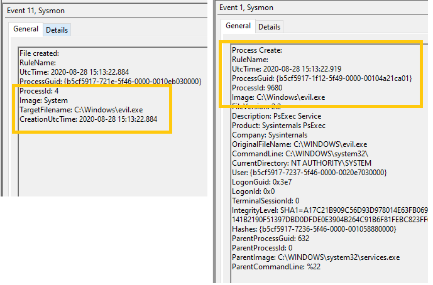Select the 'Event 11, Sysmon' title text
This screenshot has height=285, width=433.
pyautogui.click(x=36, y=11)
